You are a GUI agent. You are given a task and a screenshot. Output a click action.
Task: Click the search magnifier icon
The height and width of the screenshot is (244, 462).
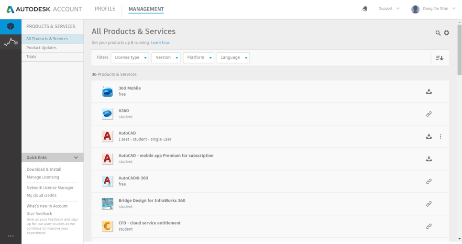(x=438, y=33)
